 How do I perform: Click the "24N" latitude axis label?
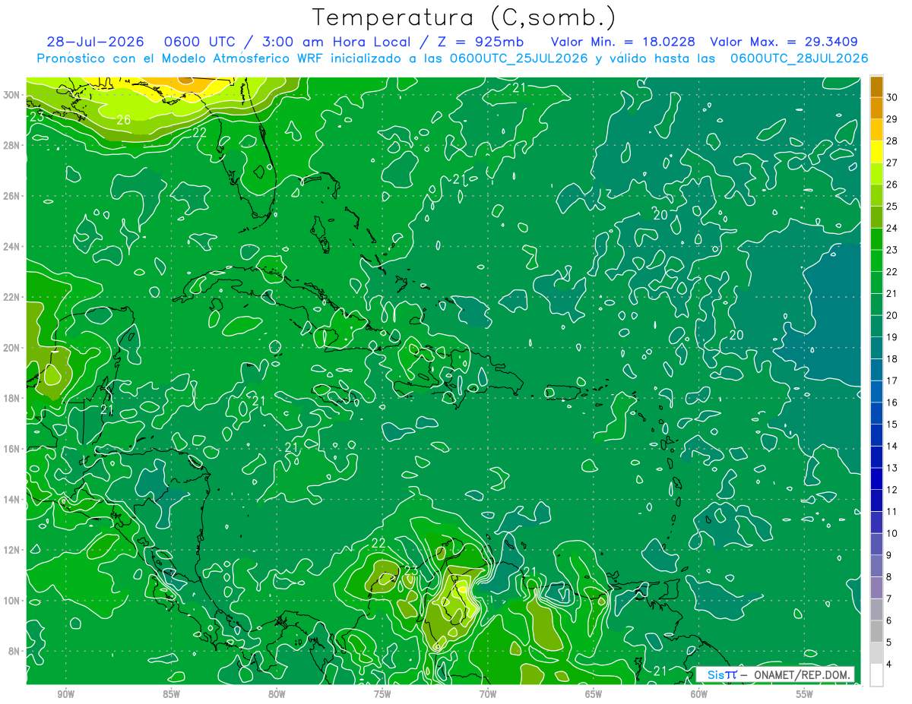pos(12,247)
